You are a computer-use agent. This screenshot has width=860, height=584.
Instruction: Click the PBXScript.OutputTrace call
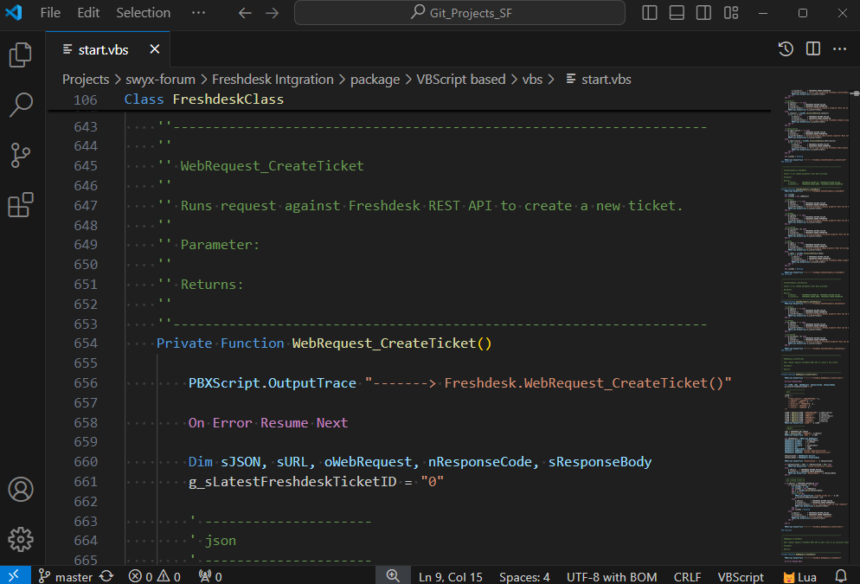click(x=272, y=383)
